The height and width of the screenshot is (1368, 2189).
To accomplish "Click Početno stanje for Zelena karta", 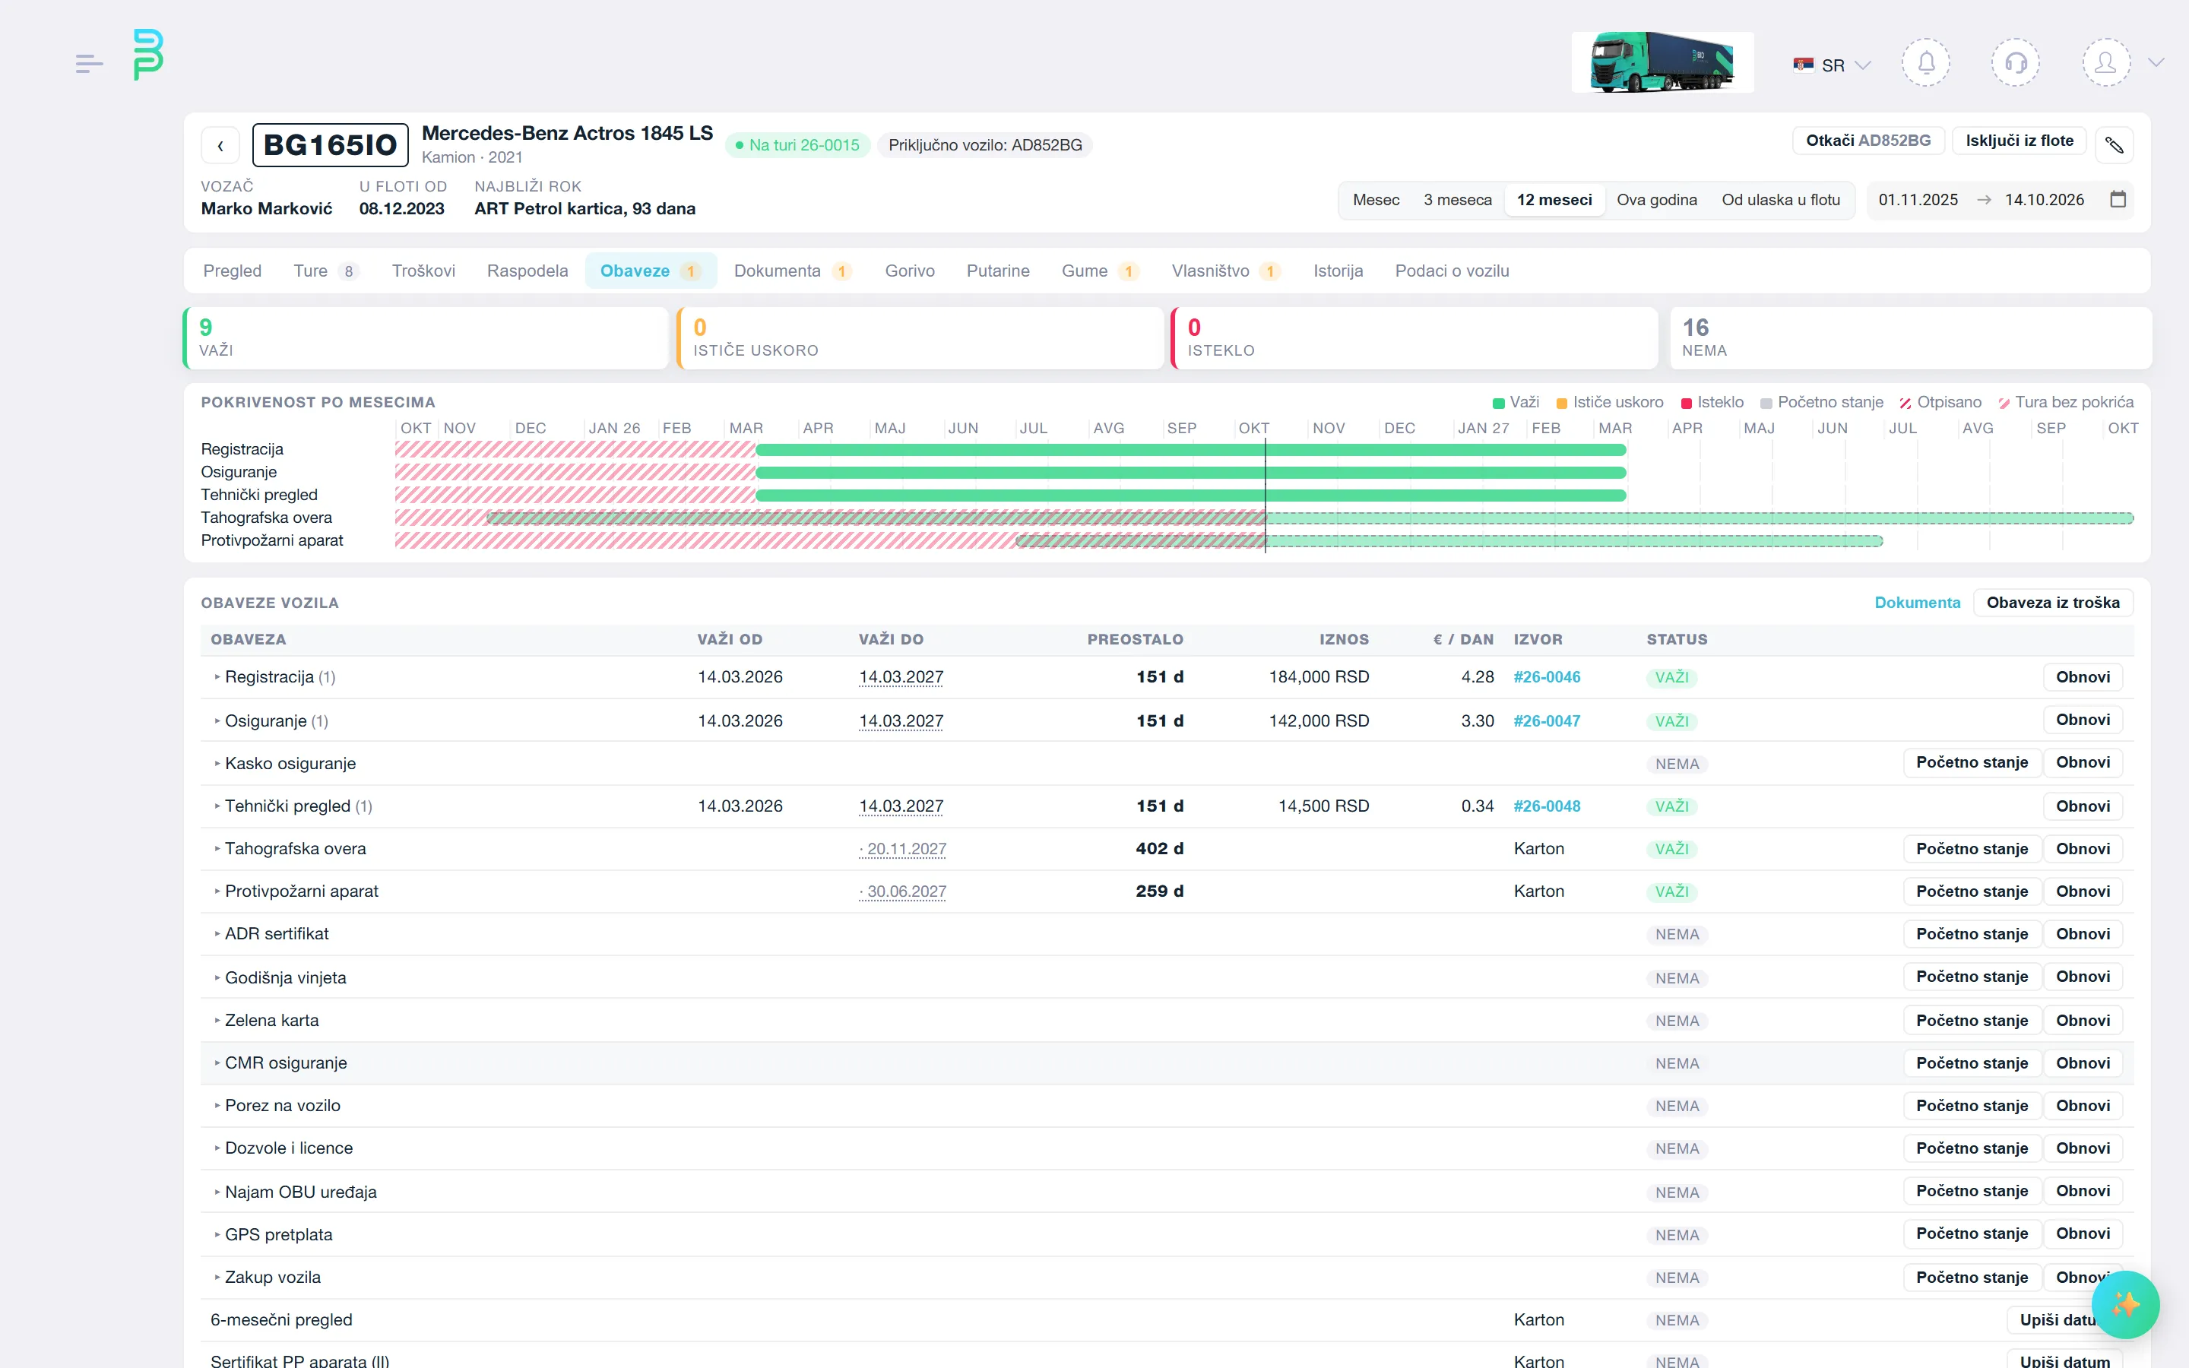I will 1971,1020.
